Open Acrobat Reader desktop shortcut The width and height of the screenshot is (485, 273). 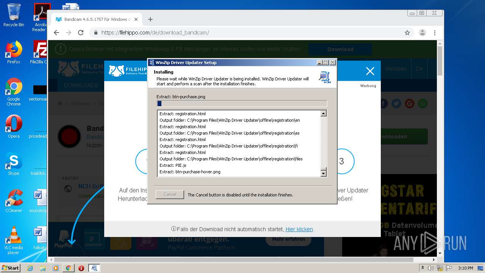41,17
